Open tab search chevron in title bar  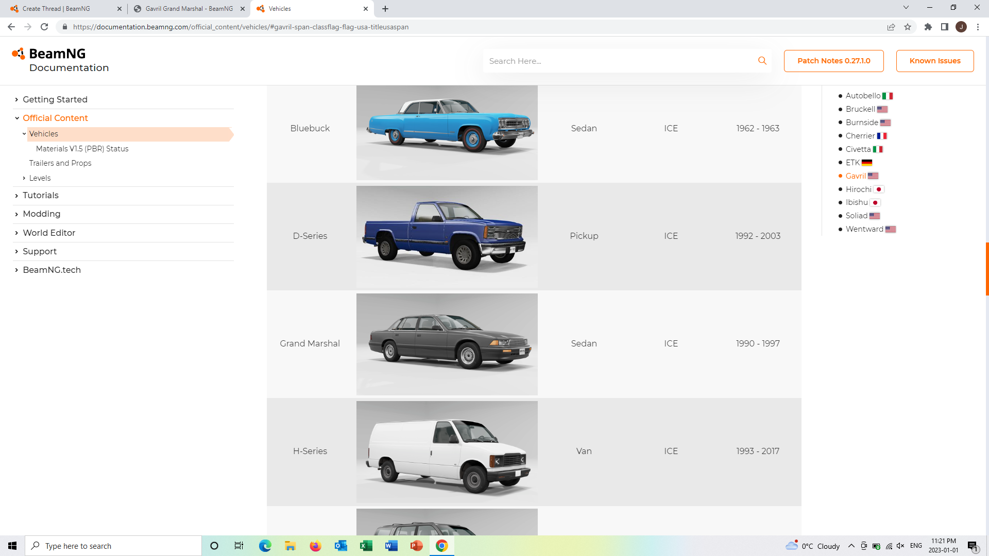pyautogui.click(x=906, y=8)
